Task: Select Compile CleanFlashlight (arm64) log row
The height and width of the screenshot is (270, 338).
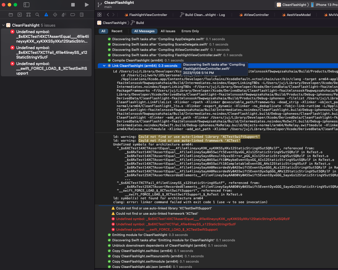Action: pyautogui.click(x=145, y=60)
